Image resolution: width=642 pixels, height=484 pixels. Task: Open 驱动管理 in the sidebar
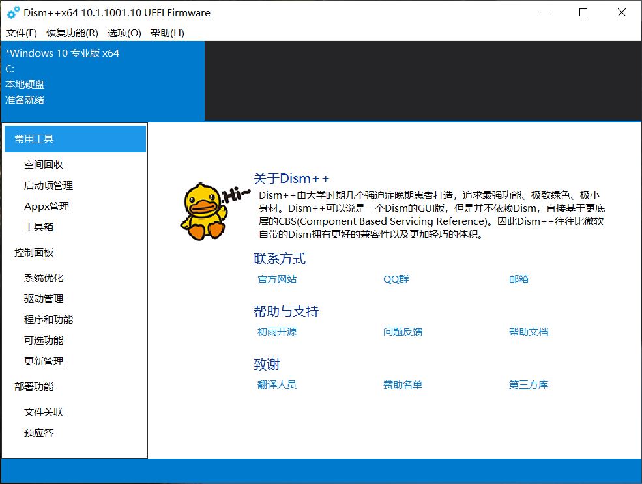pos(44,298)
